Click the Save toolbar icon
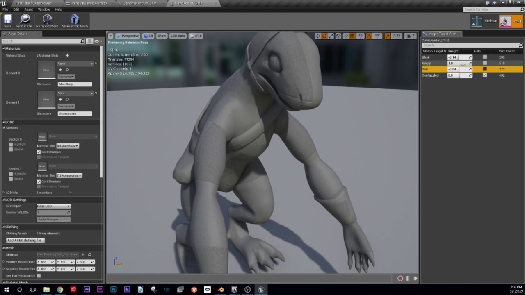The image size is (525, 295). pos(8,21)
